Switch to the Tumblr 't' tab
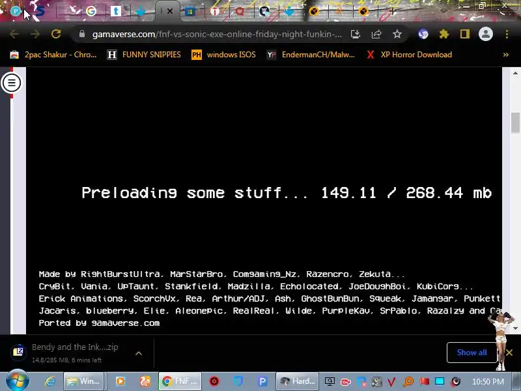 [116, 11]
